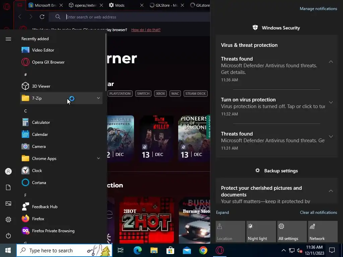Image resolution: width=343 pixels, height=257 pixels.
Task: Click the Windows Start button
Action: [8, 250]
